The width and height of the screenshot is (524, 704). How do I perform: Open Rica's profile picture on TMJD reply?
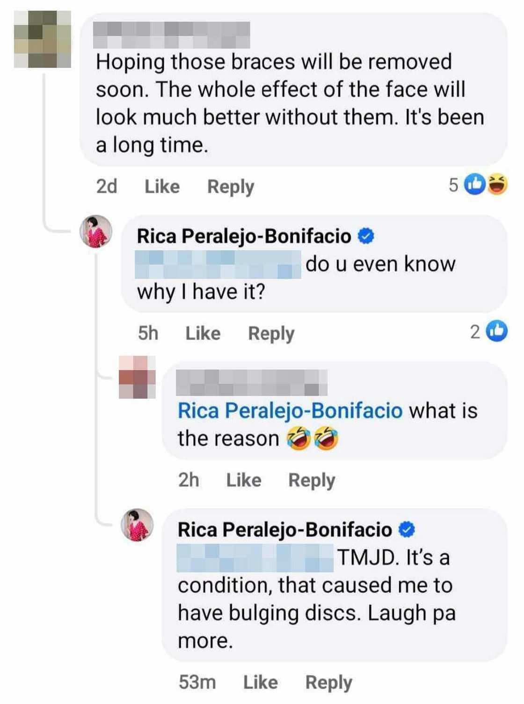click(137, 525)
